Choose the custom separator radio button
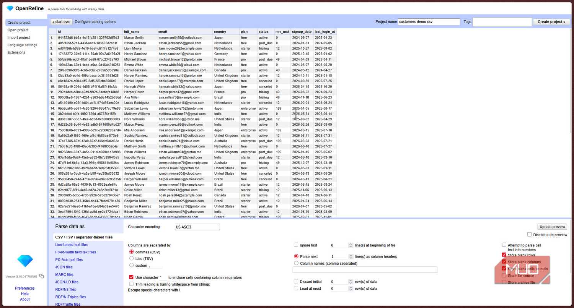 click(x=132, y=265)
